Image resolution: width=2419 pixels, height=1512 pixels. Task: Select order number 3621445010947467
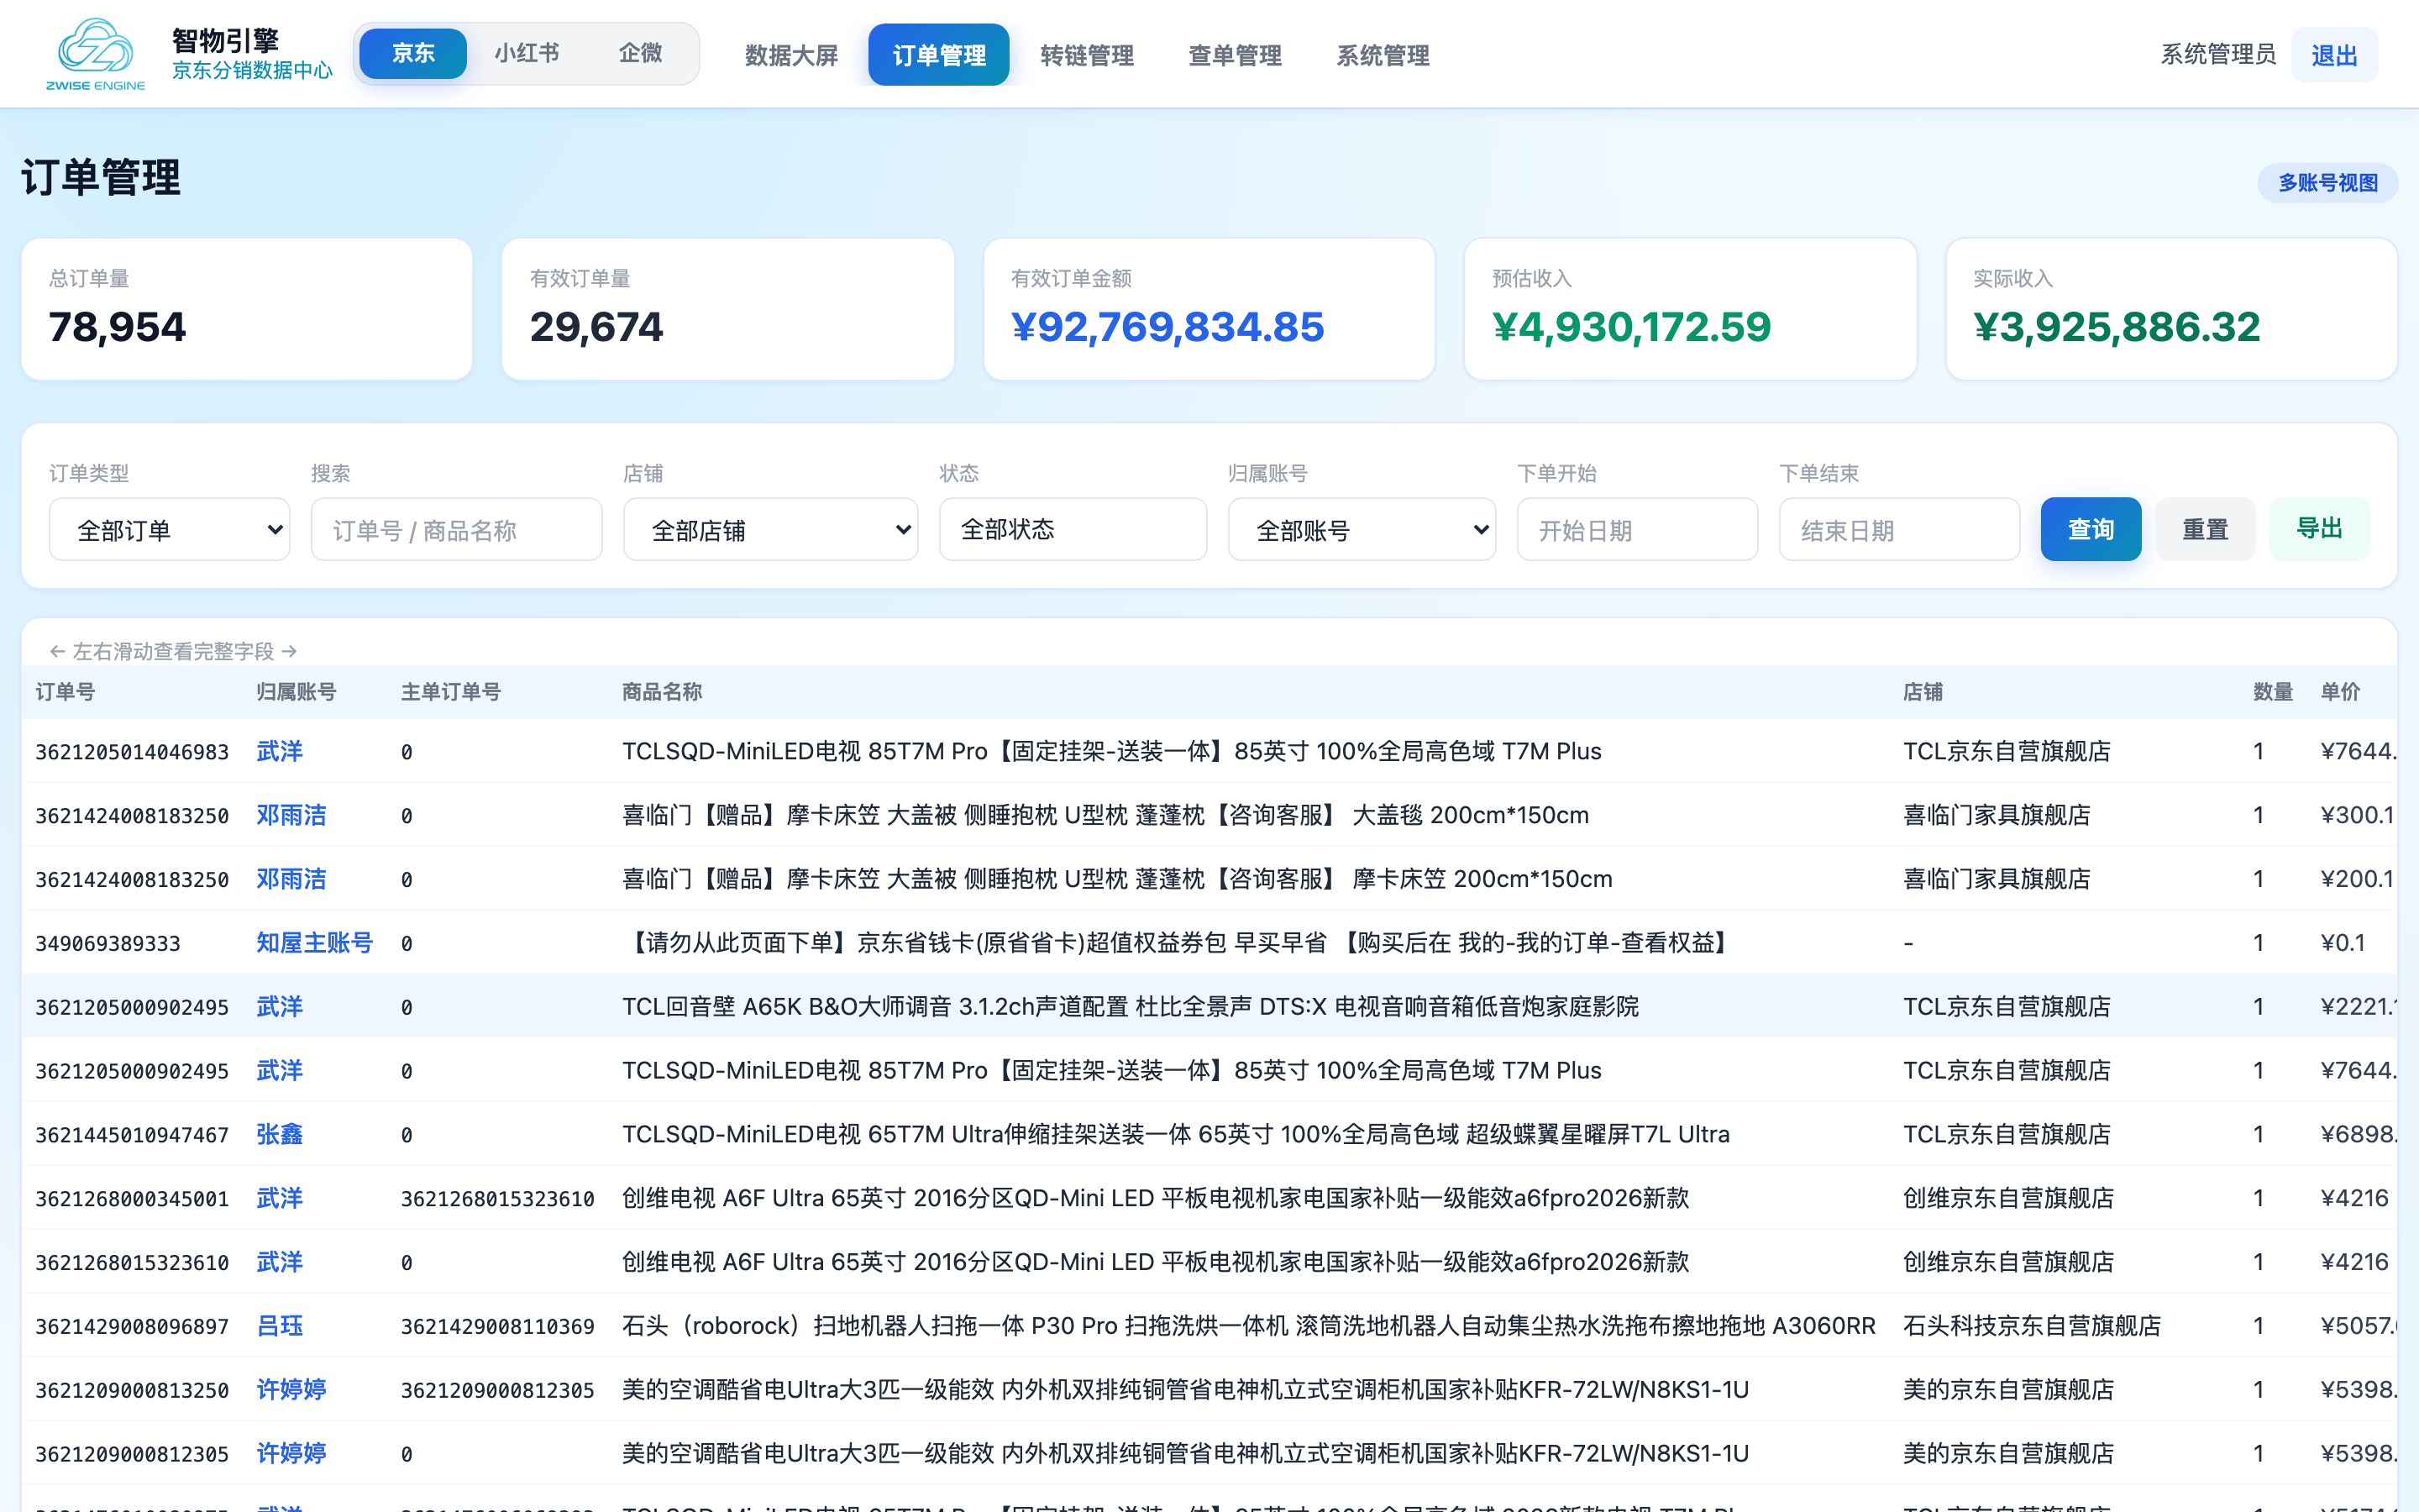132,1135
